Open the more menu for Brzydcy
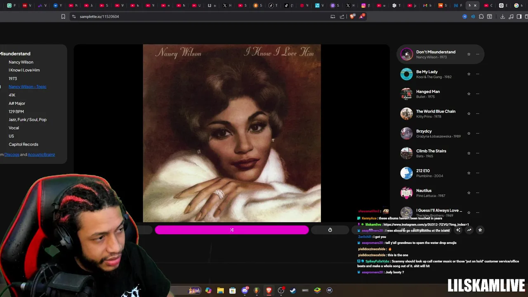 click(x=478, y=133)
